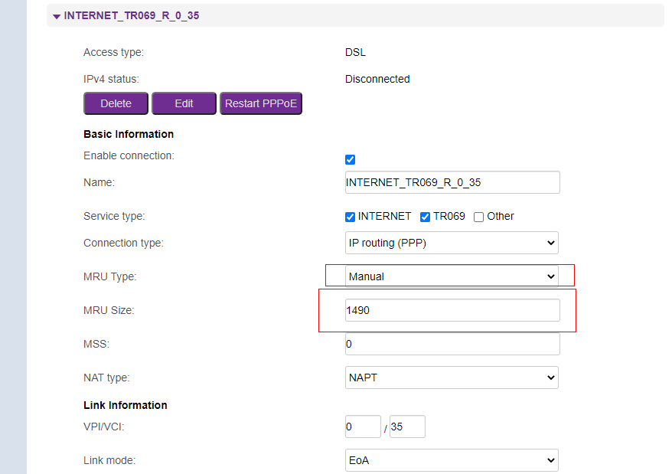Open the NAT type dropdown
Screen dimensions: 672x474
click(452, 378)
